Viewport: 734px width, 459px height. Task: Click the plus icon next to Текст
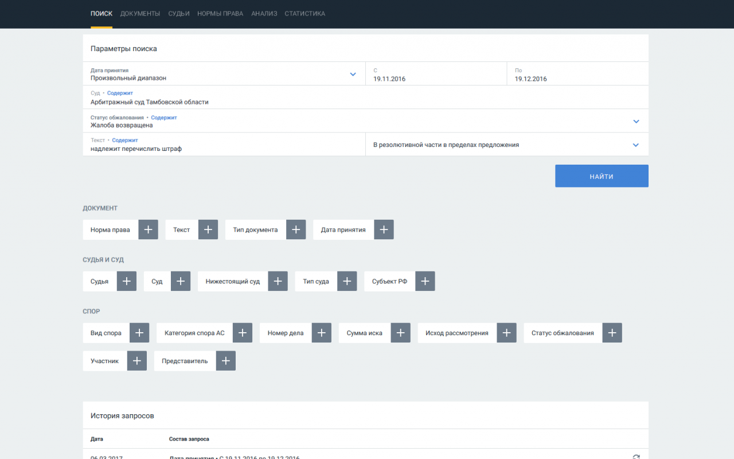[x=208, y=229]
